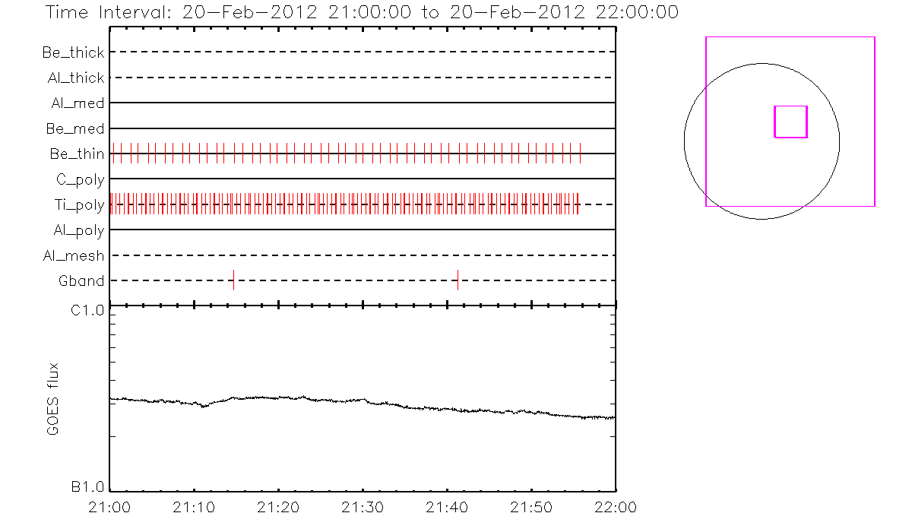This screenshot has width=912, height=532.
Task: Click the Be_thick filter label
Action: pos(74,52)
